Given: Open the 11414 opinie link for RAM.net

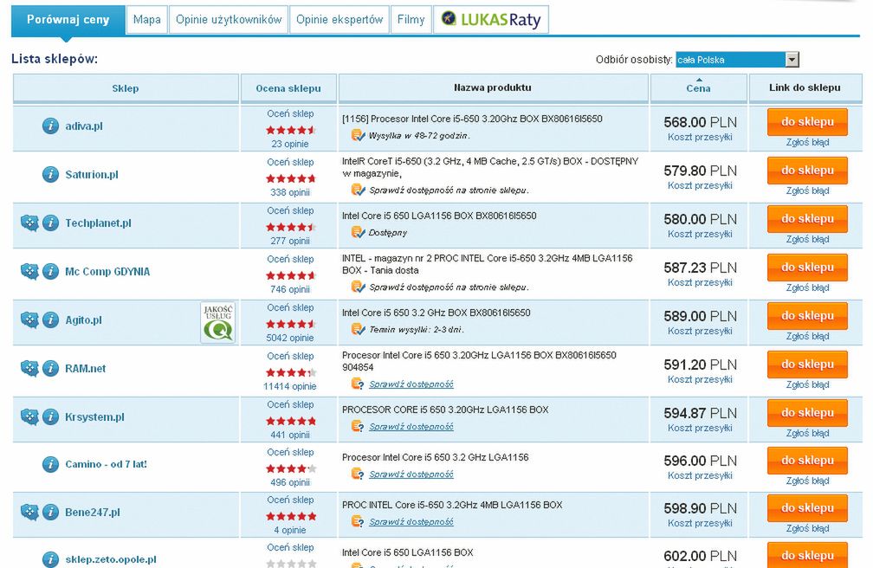Looking at the screenshot, I should point(290,386).
